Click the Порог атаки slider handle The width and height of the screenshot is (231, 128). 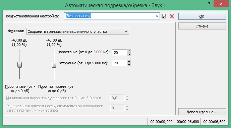(19, 65)
